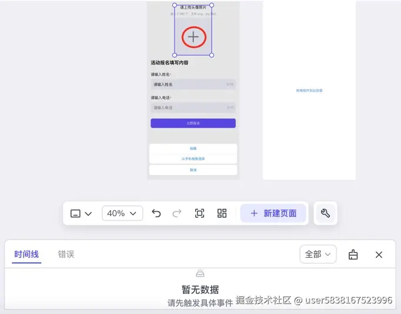This screenshot has width=401, height=314.
Task: Focus the 请输入电话 input field
Action: point(193,108)
